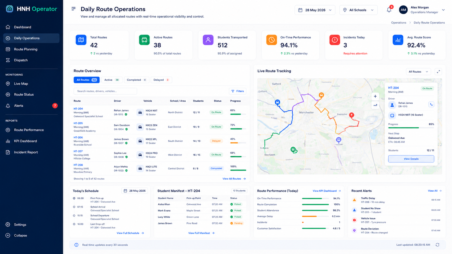This screenshot has width=452, height=254.
Task: Click the Completed status of HT-208
Action: point(216,168)
